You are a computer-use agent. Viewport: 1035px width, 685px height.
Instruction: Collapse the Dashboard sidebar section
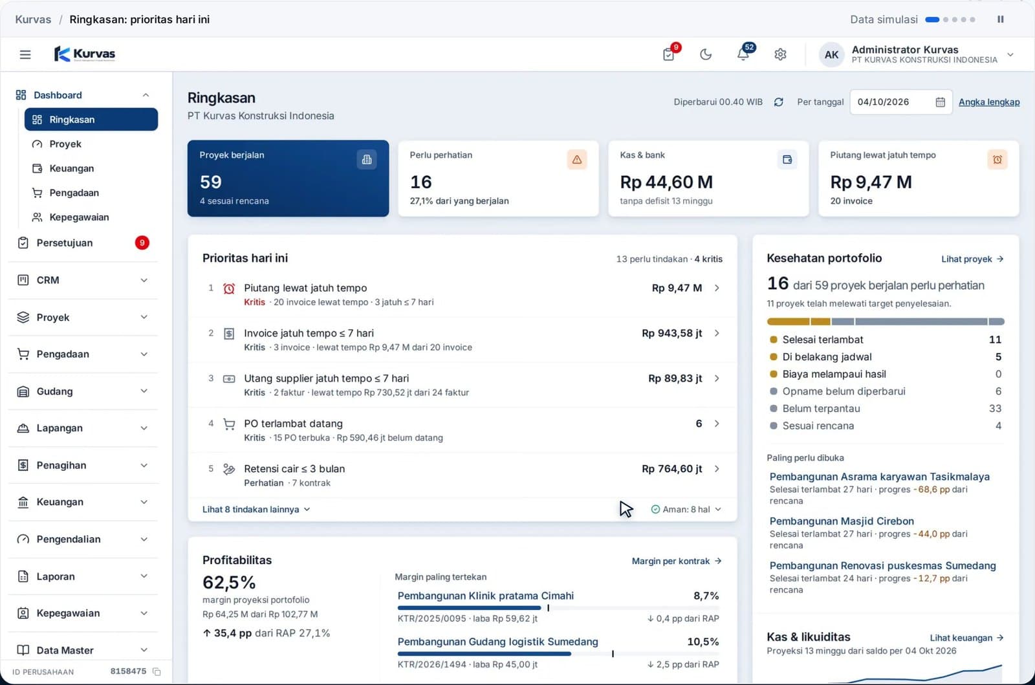click(146, 95)
